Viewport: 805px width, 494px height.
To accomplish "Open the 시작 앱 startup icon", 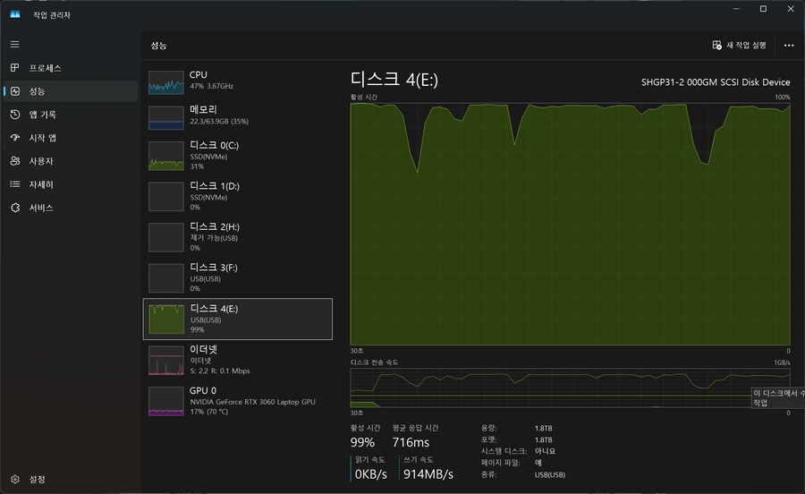I will click(x=15, y=138).
